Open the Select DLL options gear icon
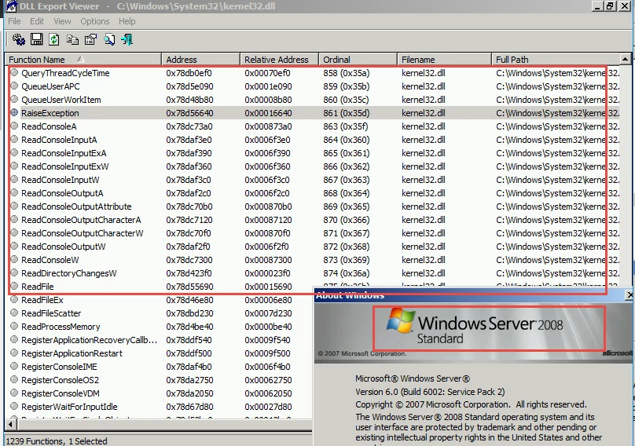 coord(18,39)
